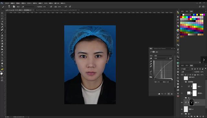Select the Hand tool

[2, 63]
